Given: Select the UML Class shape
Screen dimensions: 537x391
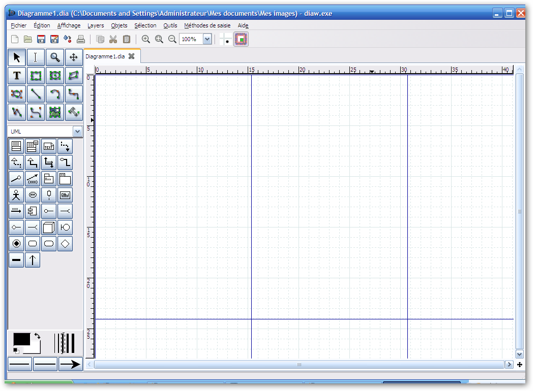Looking at the screenshot, I should 16,146.
